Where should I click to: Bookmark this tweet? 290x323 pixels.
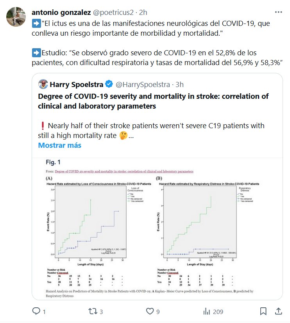tap(263, 312)
